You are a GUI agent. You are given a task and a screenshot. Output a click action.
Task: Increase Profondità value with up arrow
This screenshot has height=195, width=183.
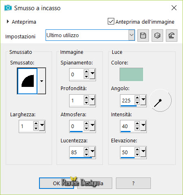[x=86, y=97]
